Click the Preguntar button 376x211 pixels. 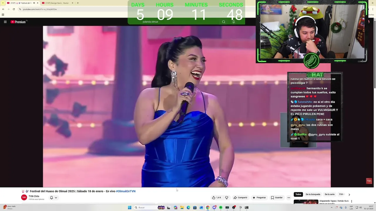259,198
